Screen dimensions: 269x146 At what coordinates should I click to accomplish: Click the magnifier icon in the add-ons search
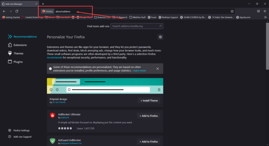click(x=160, y=26)
